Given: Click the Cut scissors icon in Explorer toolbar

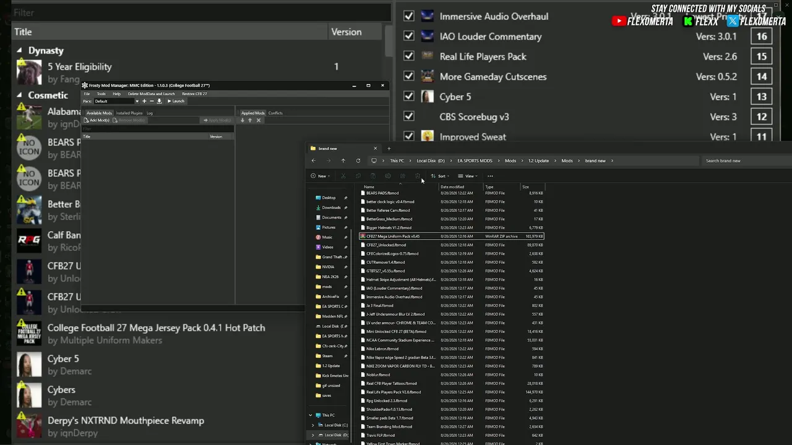Looking at the screenshot, I should [x=343, y=176].
